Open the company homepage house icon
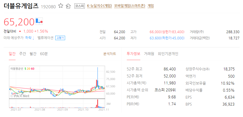The image size is (243, 117). (x=68, y=6)
